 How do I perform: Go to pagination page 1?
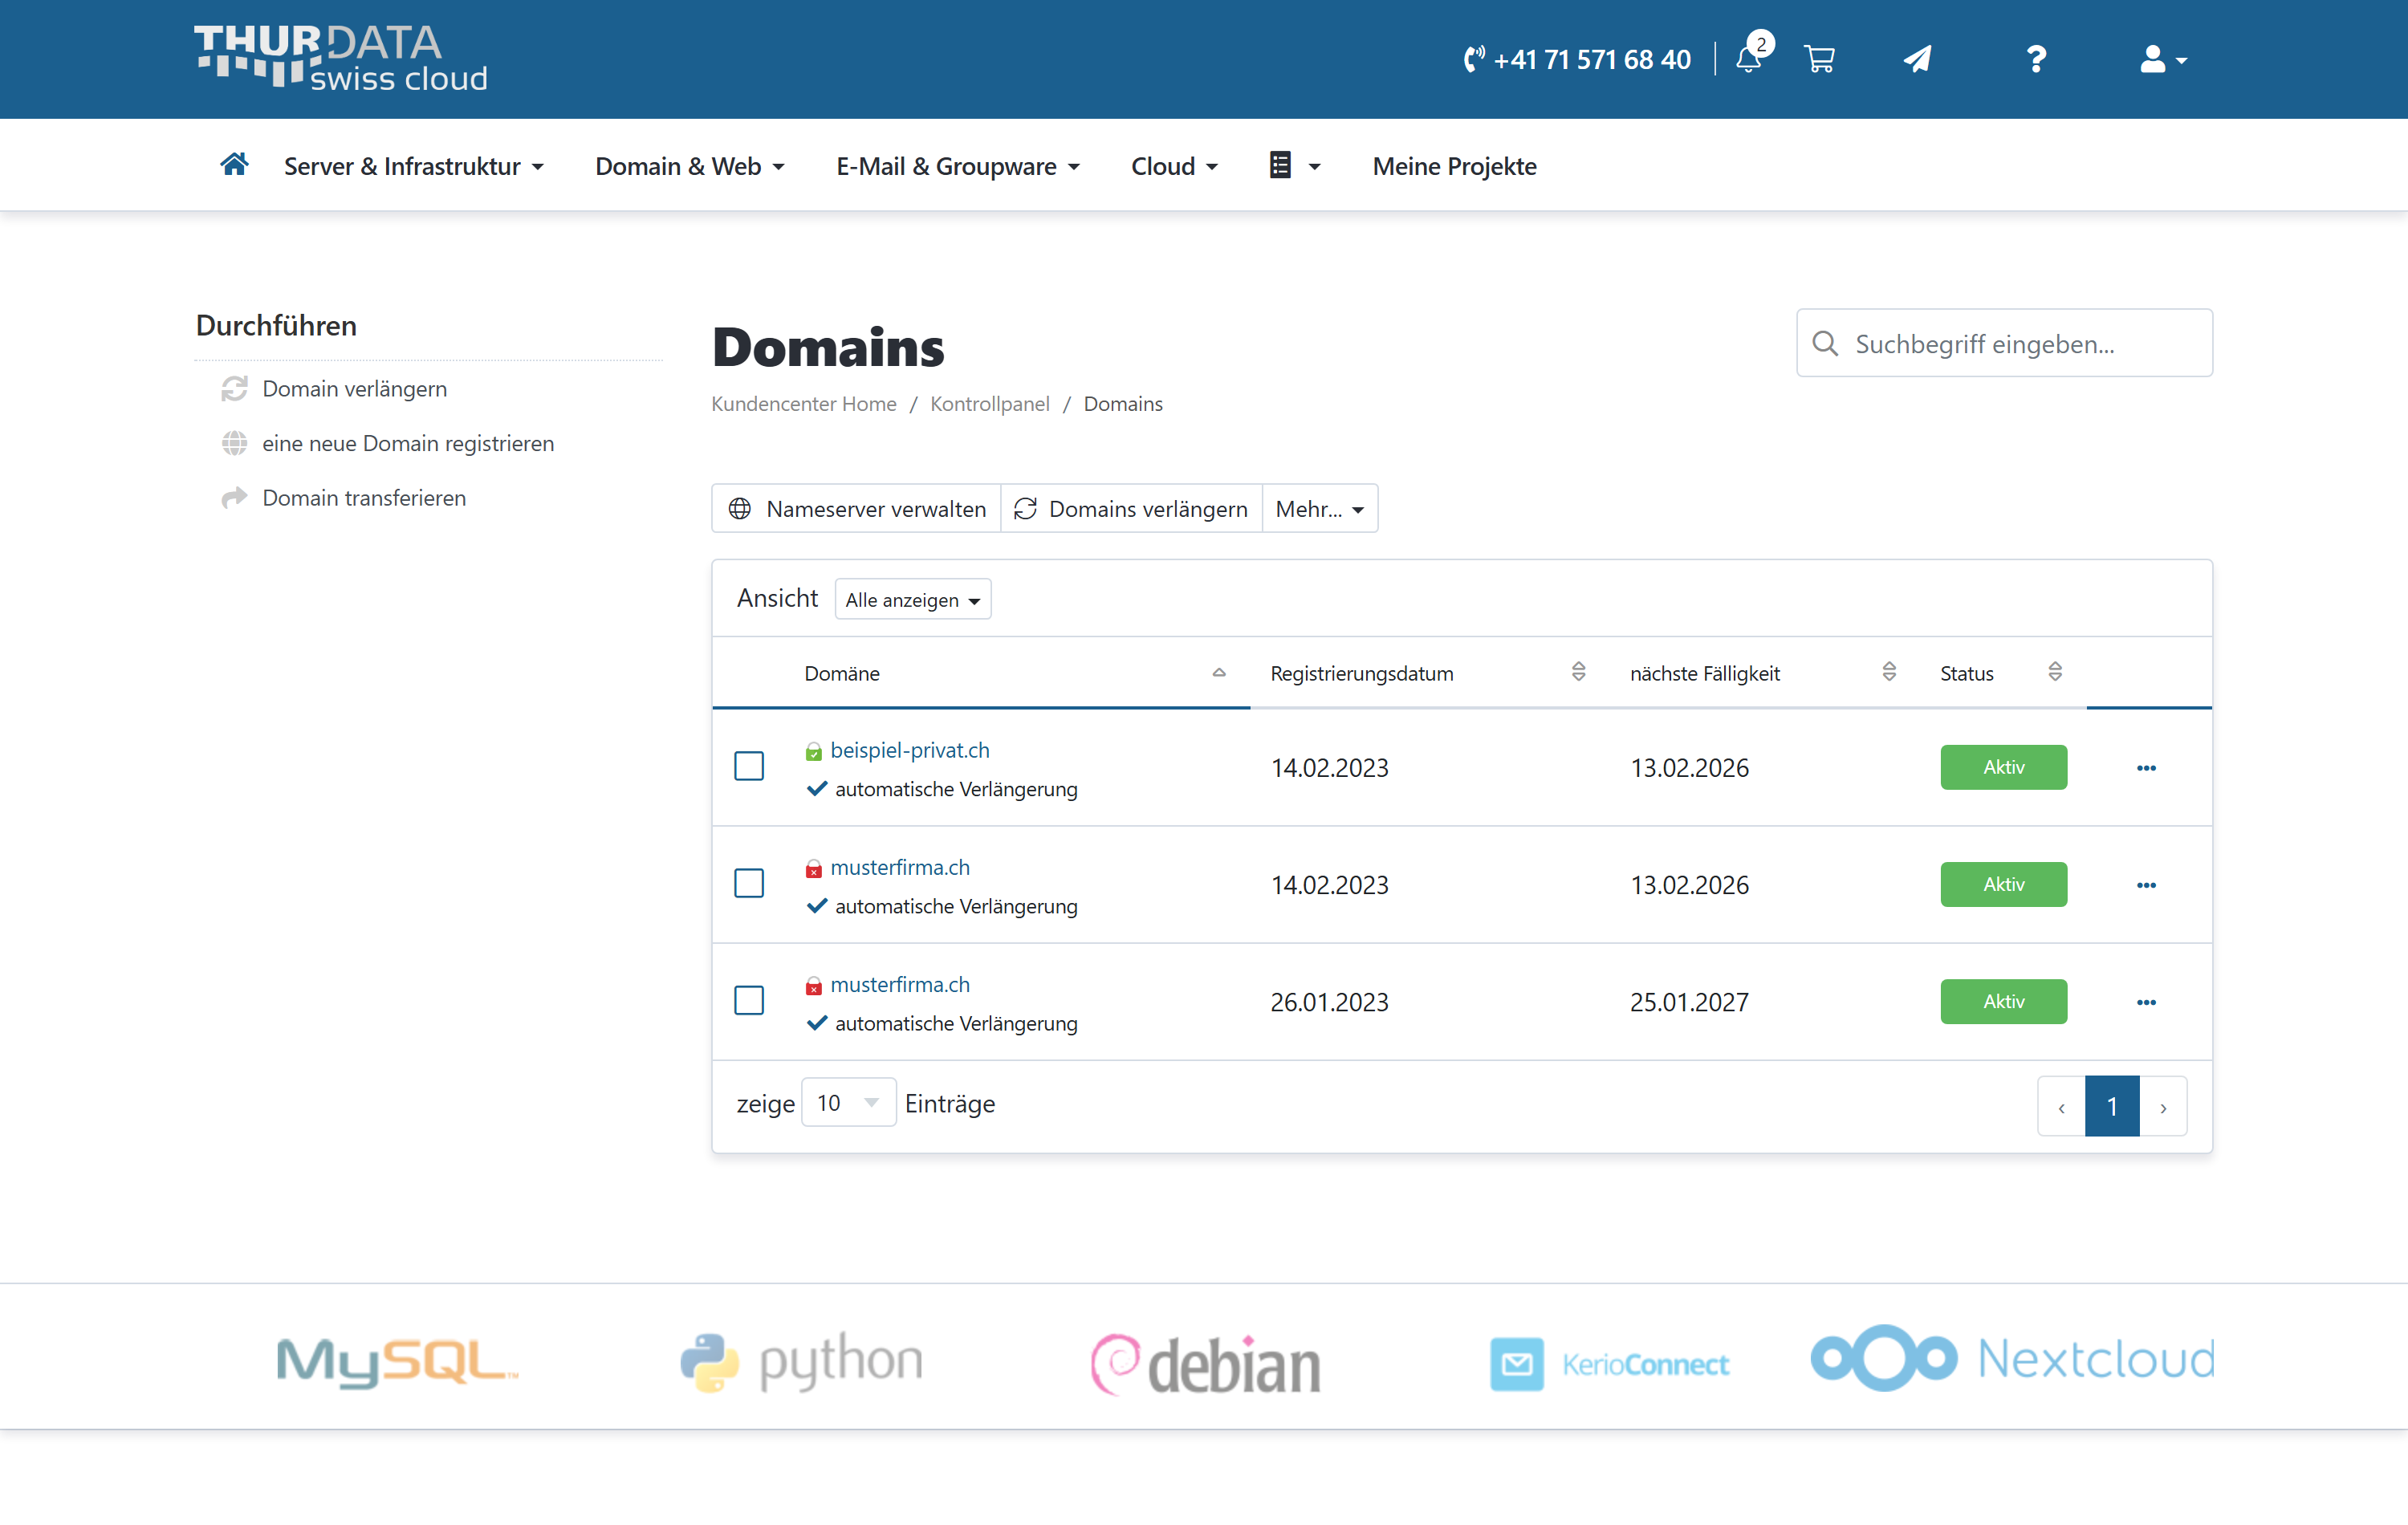point(2112,1106)
